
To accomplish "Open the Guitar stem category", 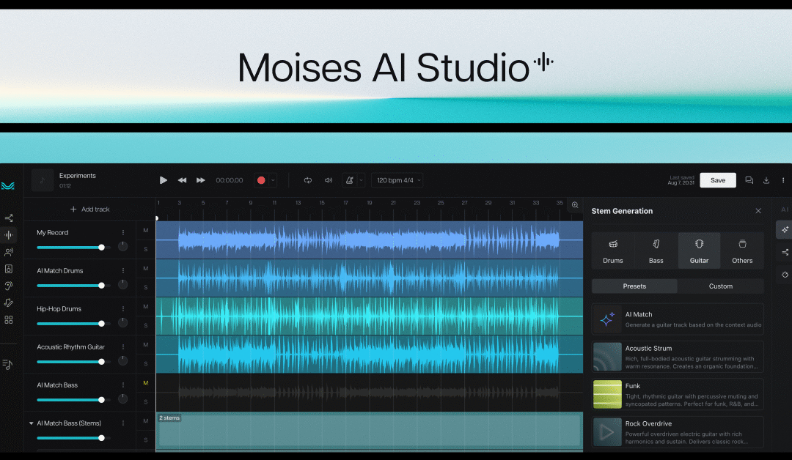I will click(699, 250).
